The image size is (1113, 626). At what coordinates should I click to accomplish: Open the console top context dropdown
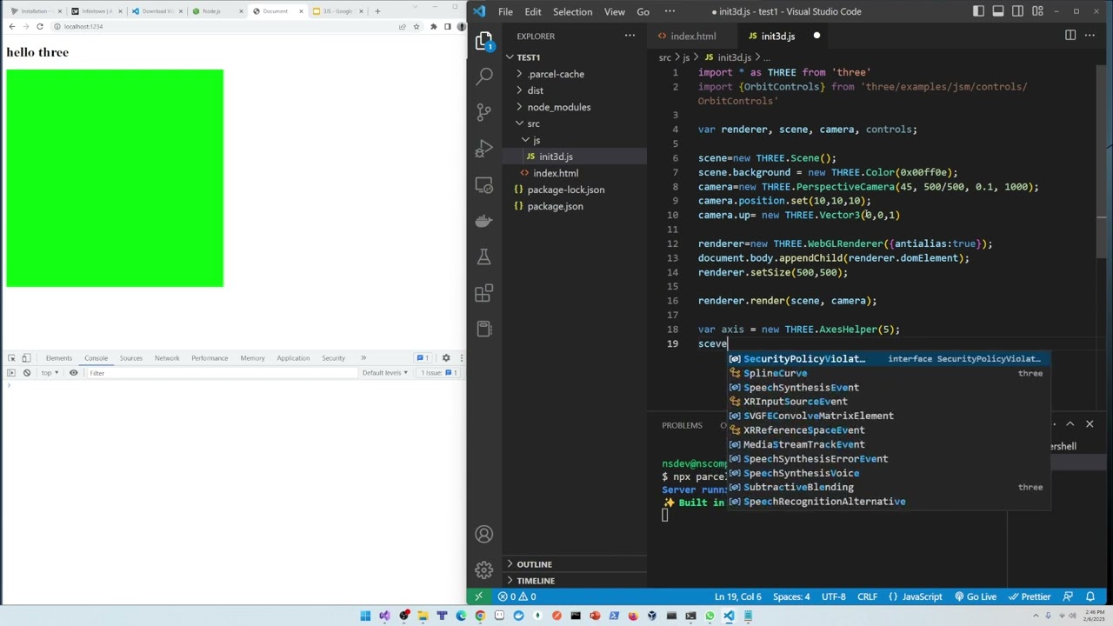tap(50, 373)
